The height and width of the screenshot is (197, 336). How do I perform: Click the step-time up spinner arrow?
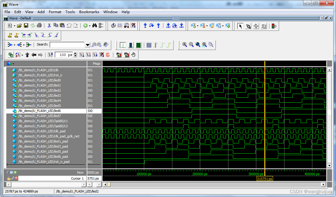75,53
